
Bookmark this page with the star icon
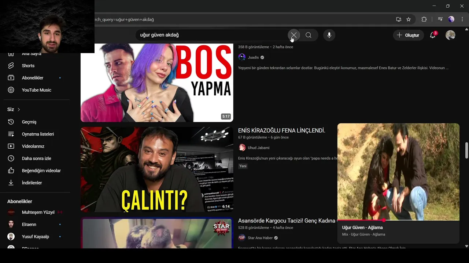point(409,19)
